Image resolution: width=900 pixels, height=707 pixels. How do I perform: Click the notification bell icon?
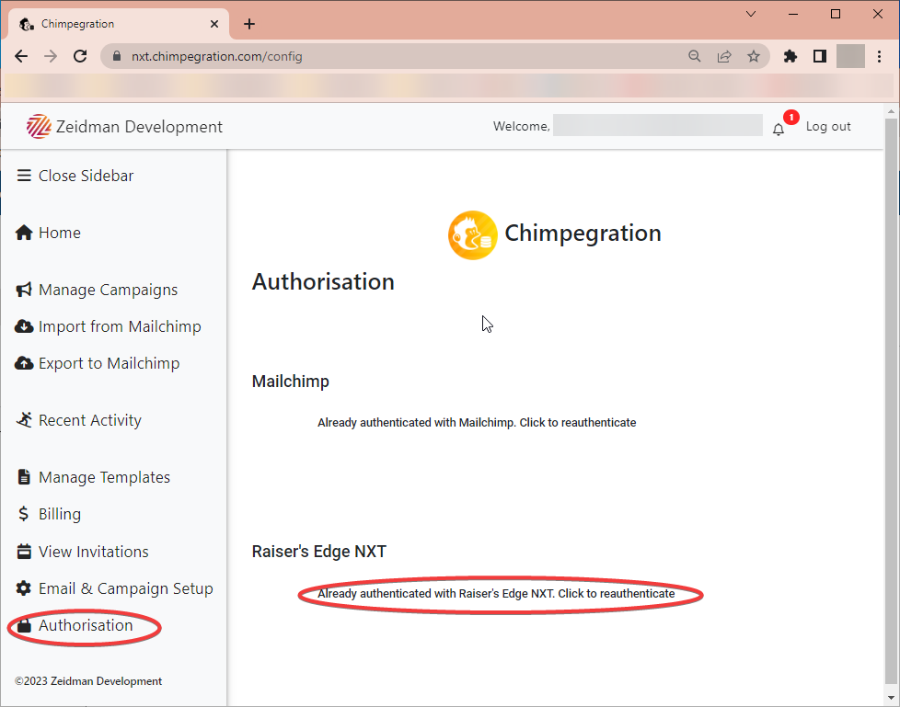pyautogui.click(x=779, y=130)
